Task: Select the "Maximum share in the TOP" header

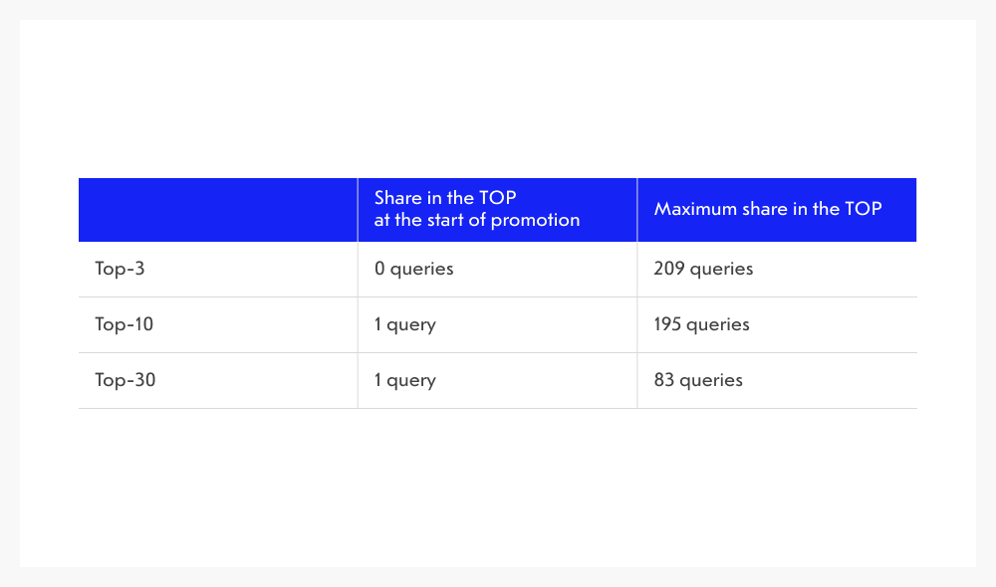Action: tap(767, 210)
